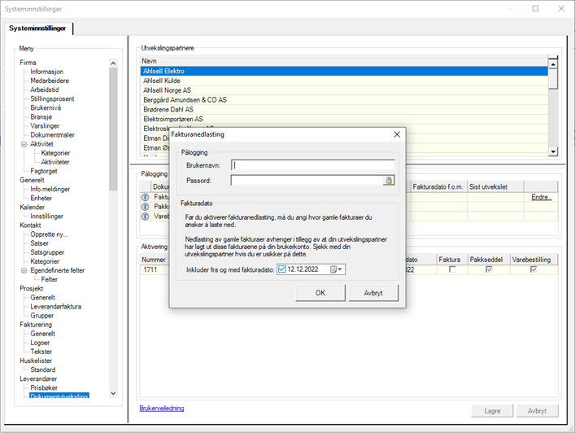
Task: Open Innstillinger under Kalender
Action: click(46, 216)
